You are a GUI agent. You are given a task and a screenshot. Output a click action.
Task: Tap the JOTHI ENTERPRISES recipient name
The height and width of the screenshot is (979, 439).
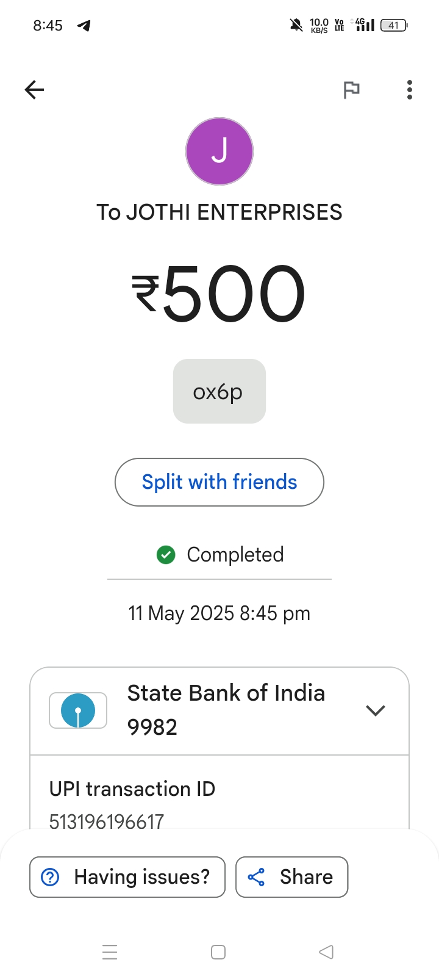[x=220, y=212]
